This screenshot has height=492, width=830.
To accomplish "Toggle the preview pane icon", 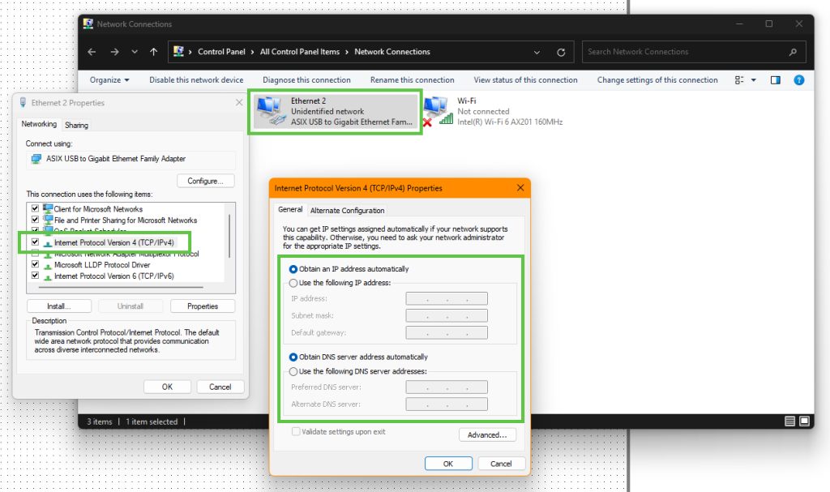I will tap(775, 80).
